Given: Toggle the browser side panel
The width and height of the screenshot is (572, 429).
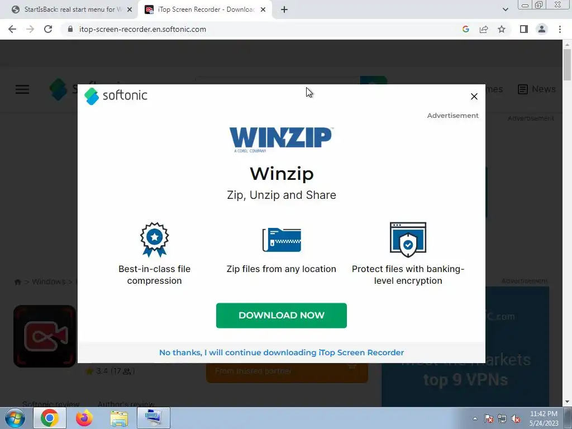Looking at the screenshot, I should 524,29.
